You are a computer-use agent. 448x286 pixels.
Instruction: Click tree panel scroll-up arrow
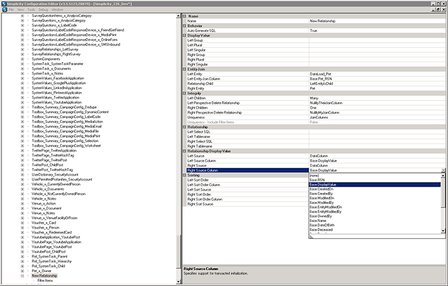(179, 16)
